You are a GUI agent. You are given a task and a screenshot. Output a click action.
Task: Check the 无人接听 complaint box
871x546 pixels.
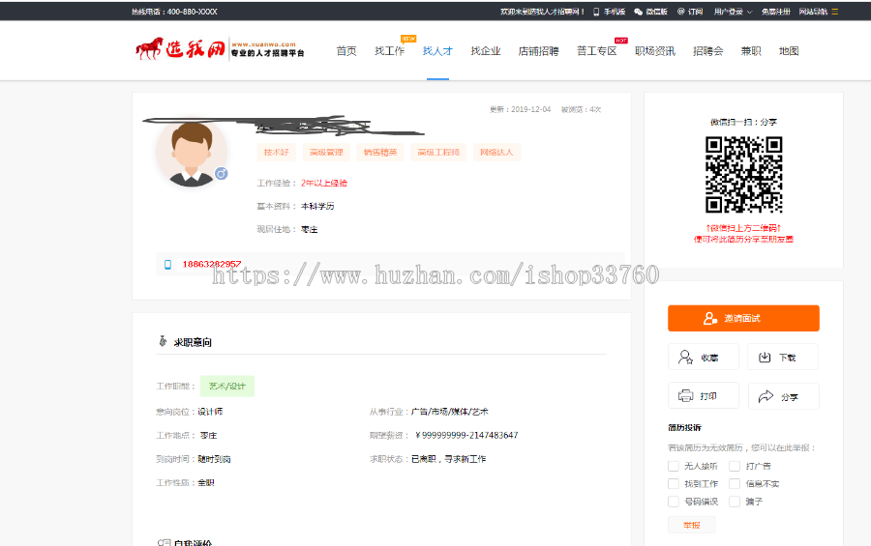coord(674,466)
